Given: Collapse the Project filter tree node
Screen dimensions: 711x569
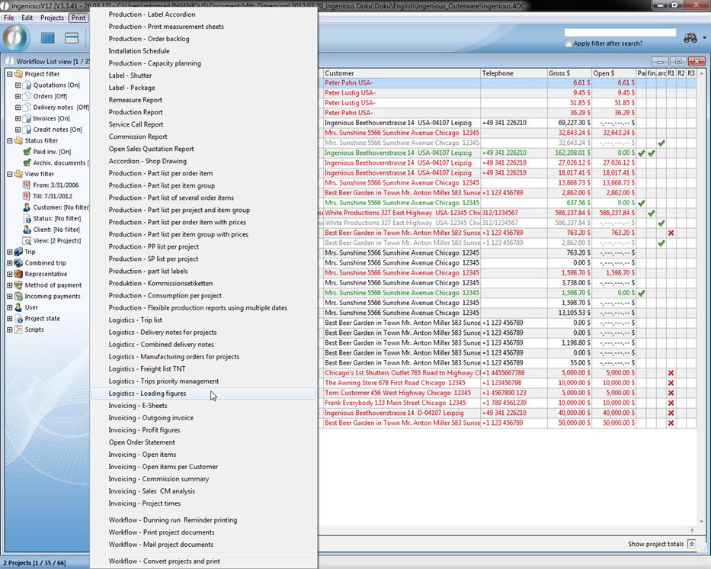Looking at the screenshot, I should click(x=9, y=74).
